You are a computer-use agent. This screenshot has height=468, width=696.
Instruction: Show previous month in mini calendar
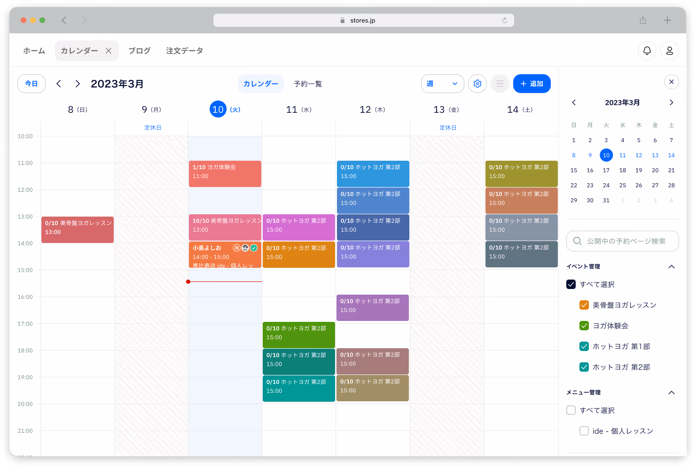click(x=574, y=102)
